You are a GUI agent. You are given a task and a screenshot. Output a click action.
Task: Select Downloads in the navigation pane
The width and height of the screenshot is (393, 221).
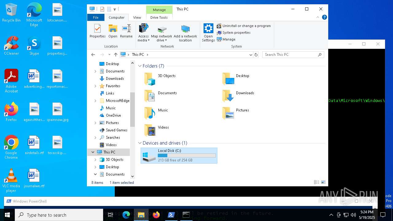pyautogui.click(x=115, y=79)
